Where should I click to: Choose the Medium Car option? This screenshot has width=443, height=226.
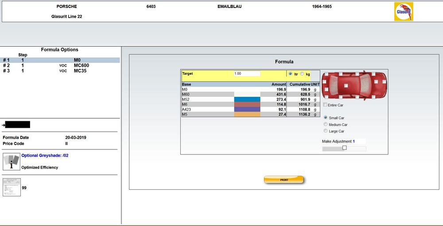(x=326, y=124)
